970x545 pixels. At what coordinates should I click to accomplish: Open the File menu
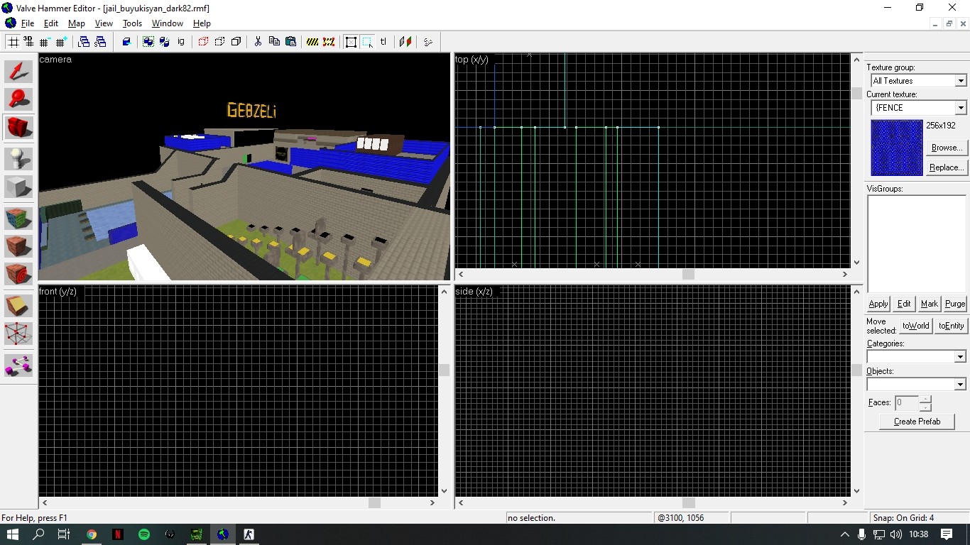(27, 23)
